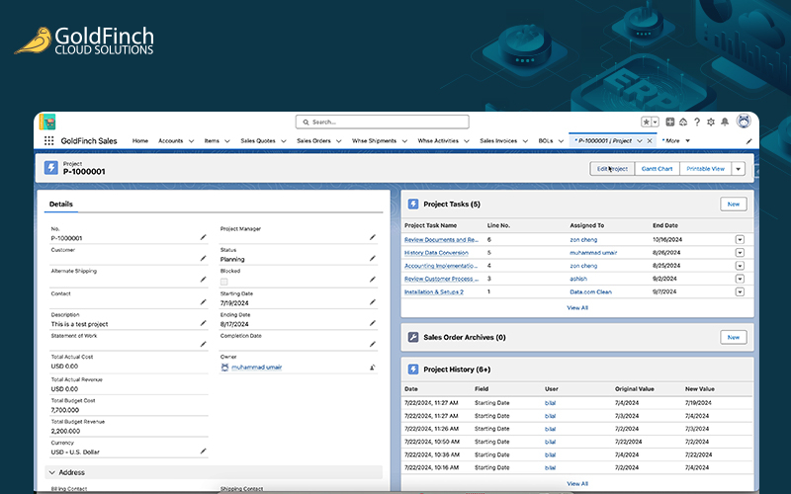Edit the Contact field pencil icon
The image size is (791, 494).
[204, 302]
